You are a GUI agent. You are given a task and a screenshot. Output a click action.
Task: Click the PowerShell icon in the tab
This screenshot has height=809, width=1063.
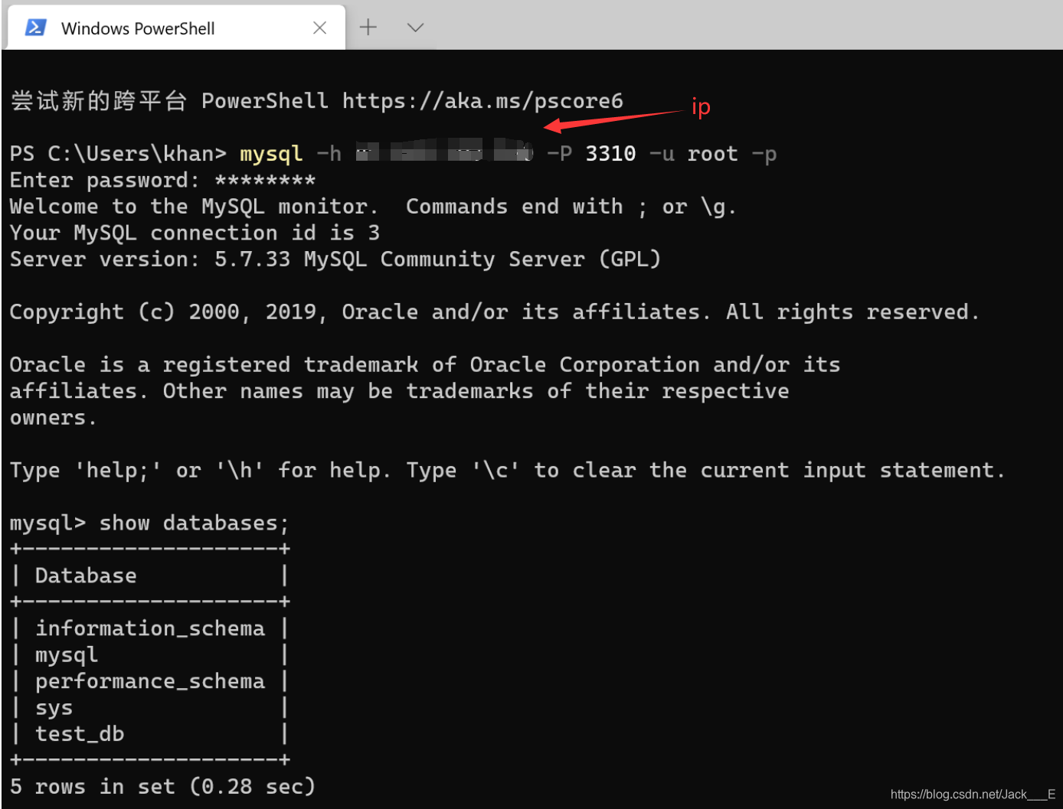click(35, 28)
